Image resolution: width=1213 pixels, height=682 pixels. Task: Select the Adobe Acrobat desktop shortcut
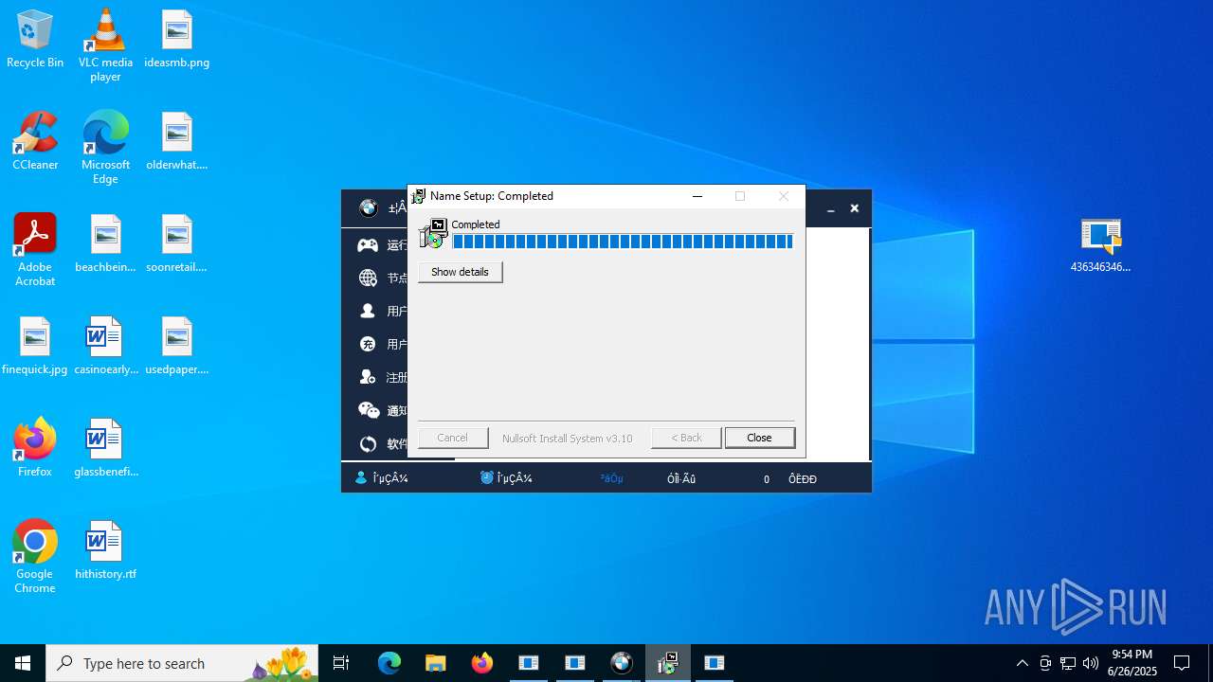[x=35, y=250]
